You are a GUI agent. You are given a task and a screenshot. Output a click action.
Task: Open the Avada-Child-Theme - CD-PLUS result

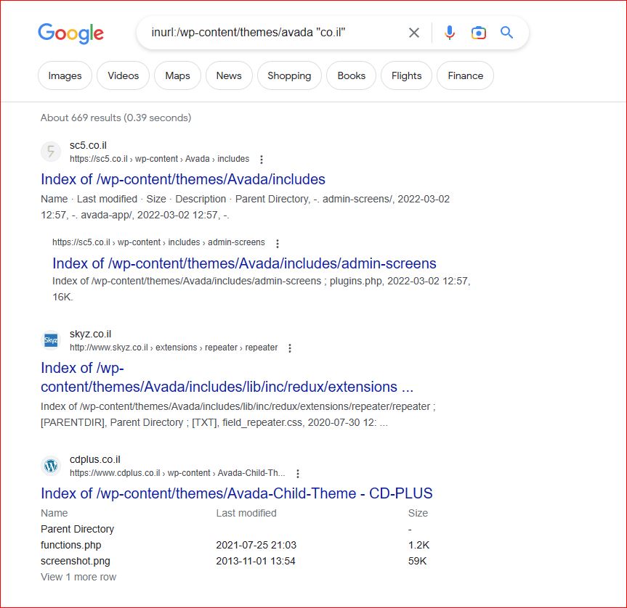237,493
